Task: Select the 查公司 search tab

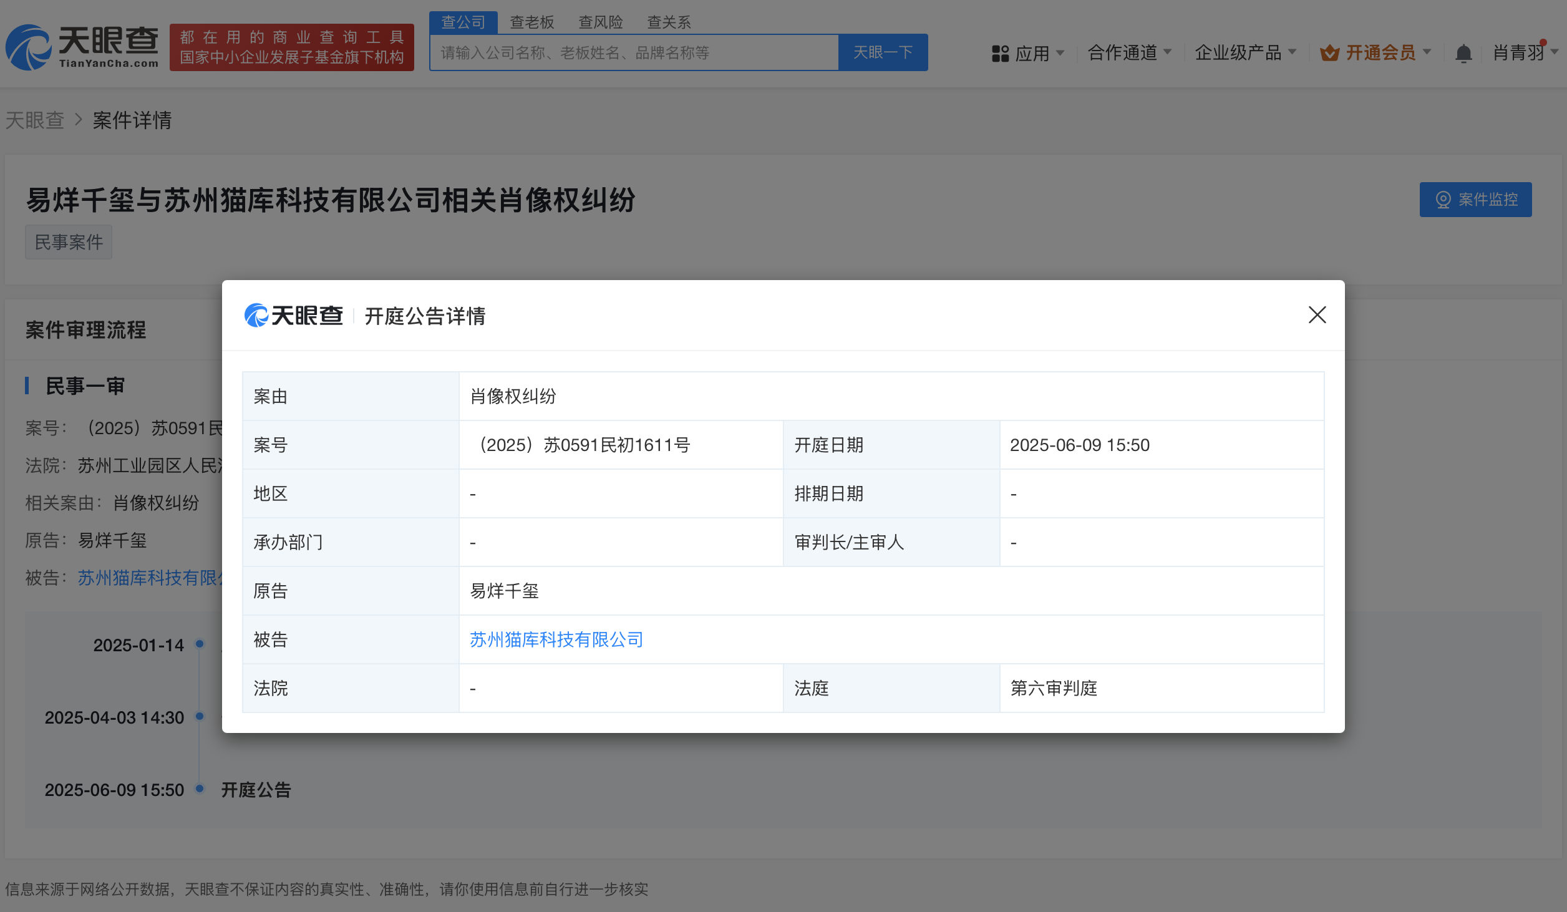Action: 463,22
